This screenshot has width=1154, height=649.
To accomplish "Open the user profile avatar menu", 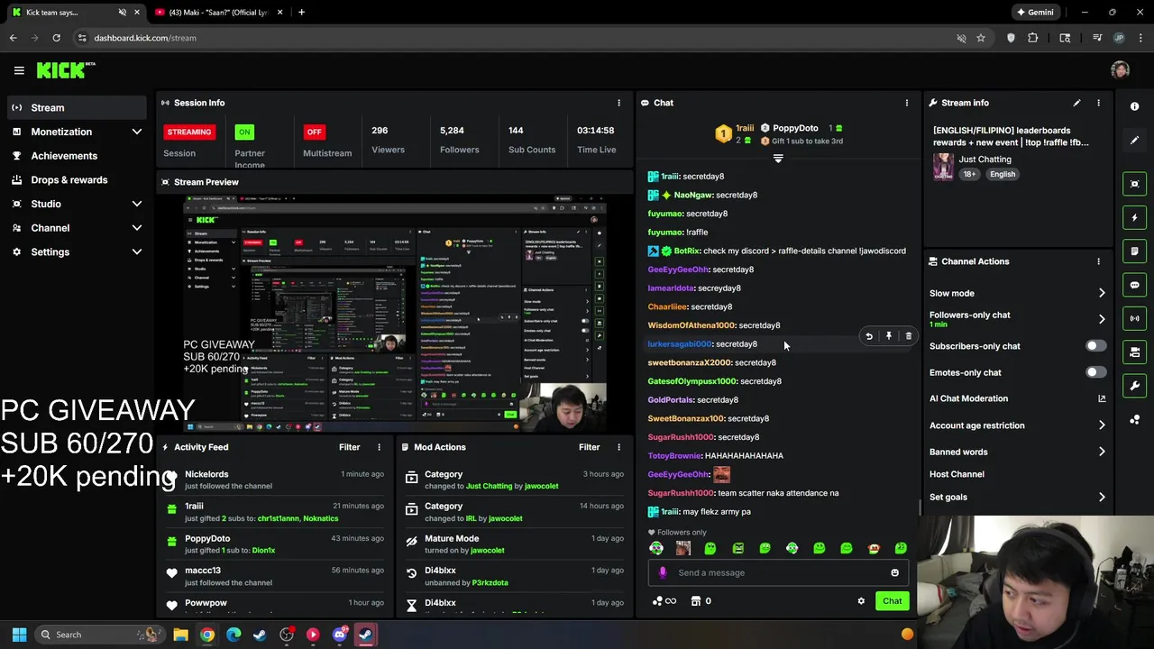I will pyautogui.click(x=1120, y=70).
